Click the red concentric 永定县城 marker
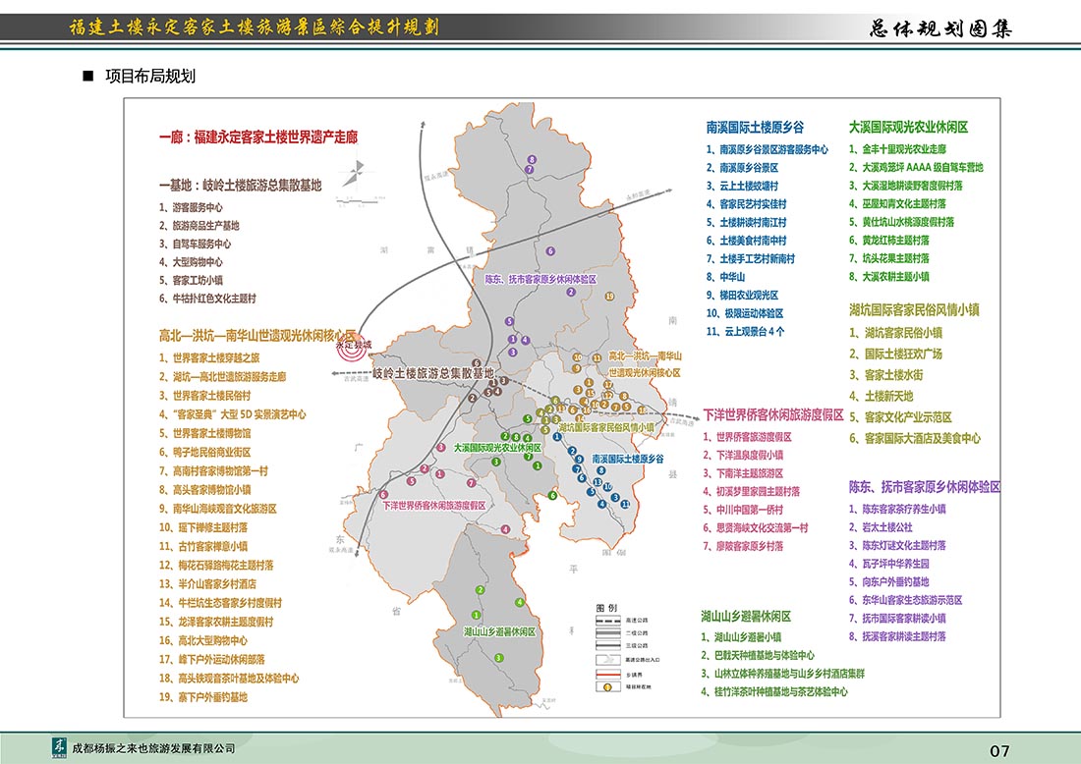 pyautogui.click(x=351, y=353)
